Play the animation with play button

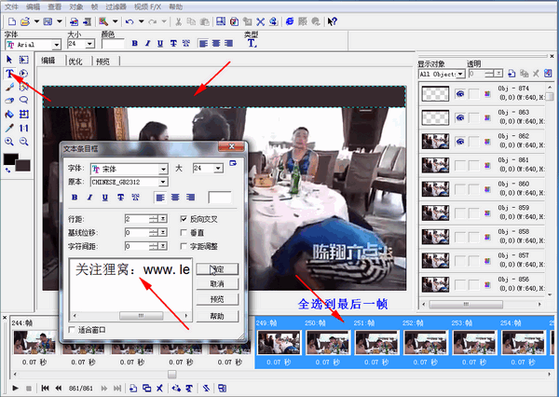[15, 388]
